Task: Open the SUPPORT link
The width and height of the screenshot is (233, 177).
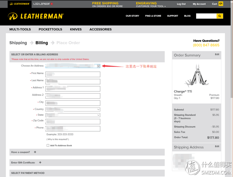Action: click(172, 16)
